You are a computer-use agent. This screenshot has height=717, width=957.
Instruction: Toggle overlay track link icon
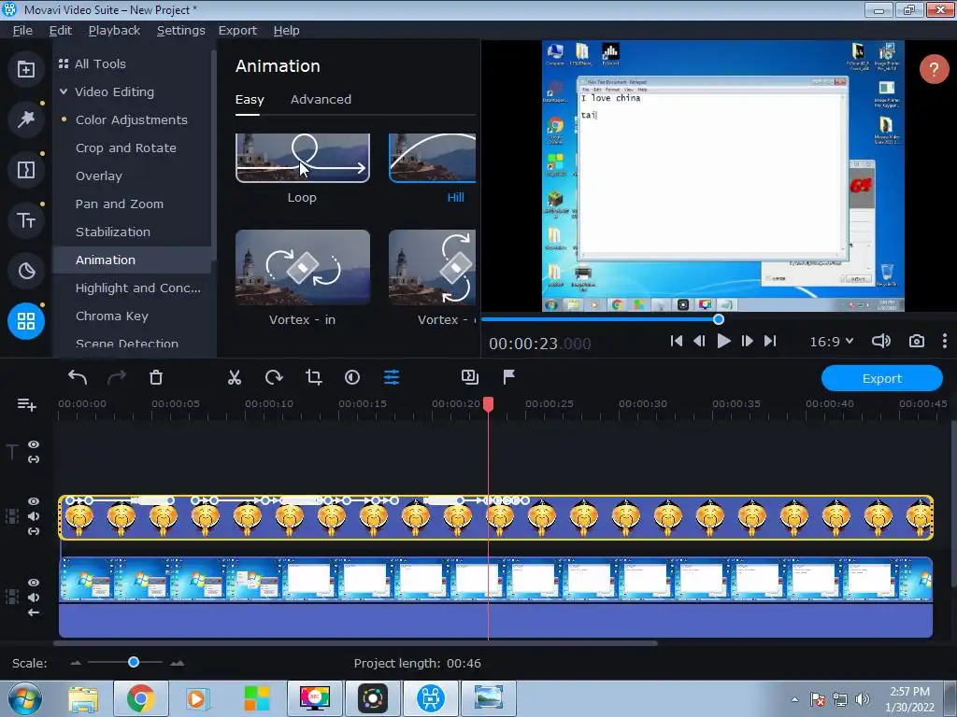point(34,531)
